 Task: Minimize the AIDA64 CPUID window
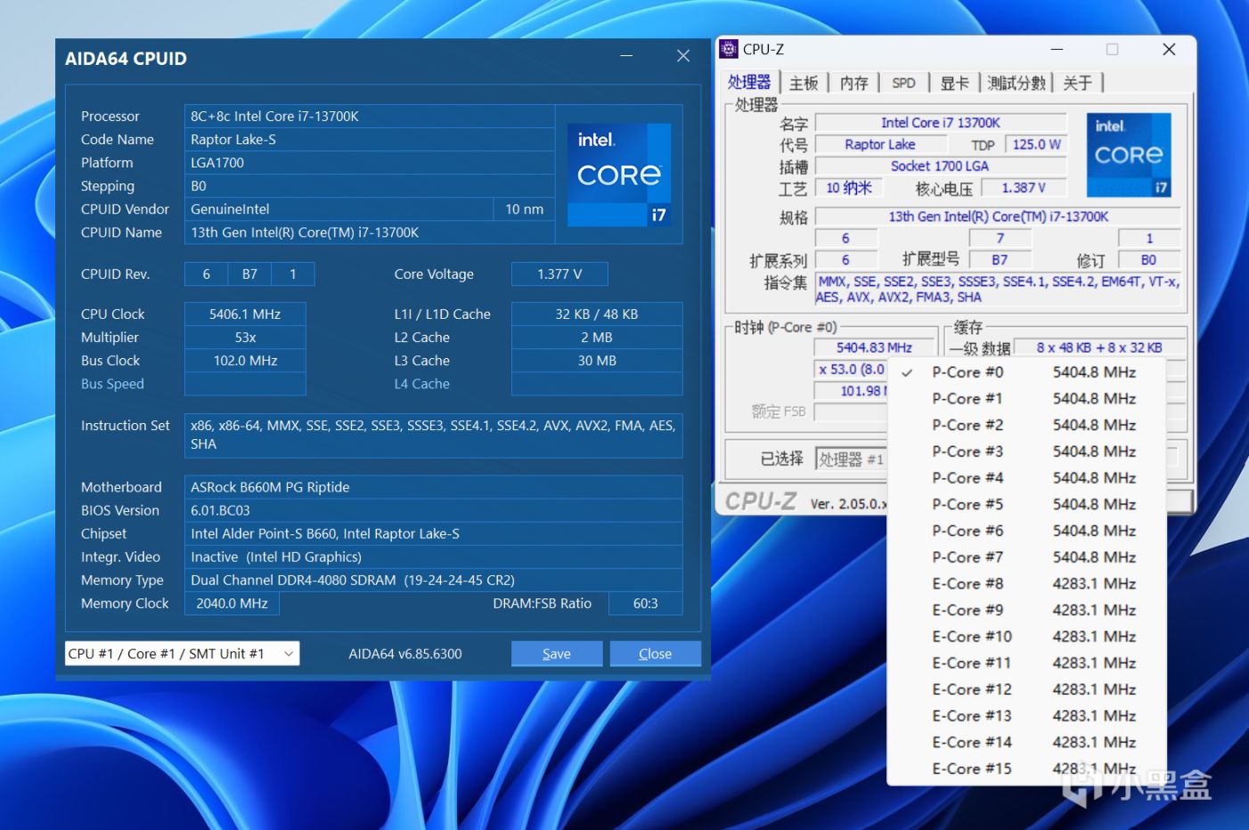coord(626,56)
